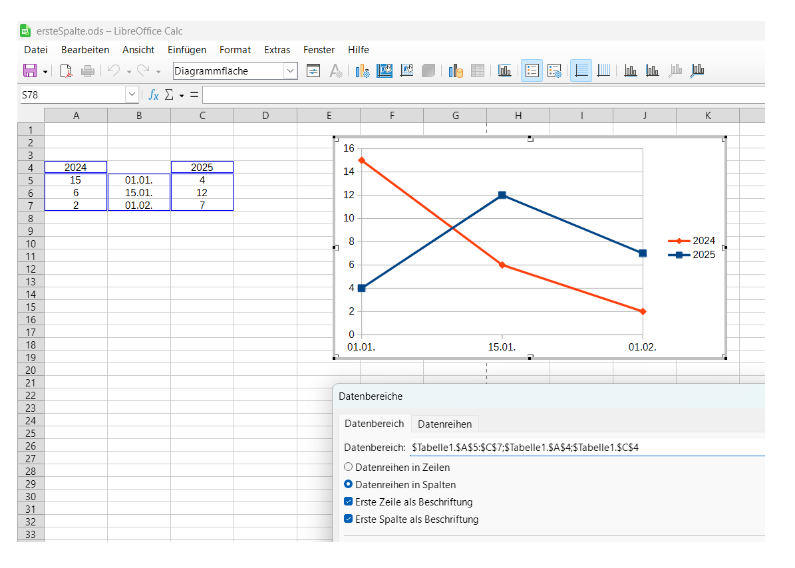Image resolution: width=795 pixels, height=568 pixels.
Task: Uncheck 'Erste Zeile als Beschriftung'
Action: point(349,502)
